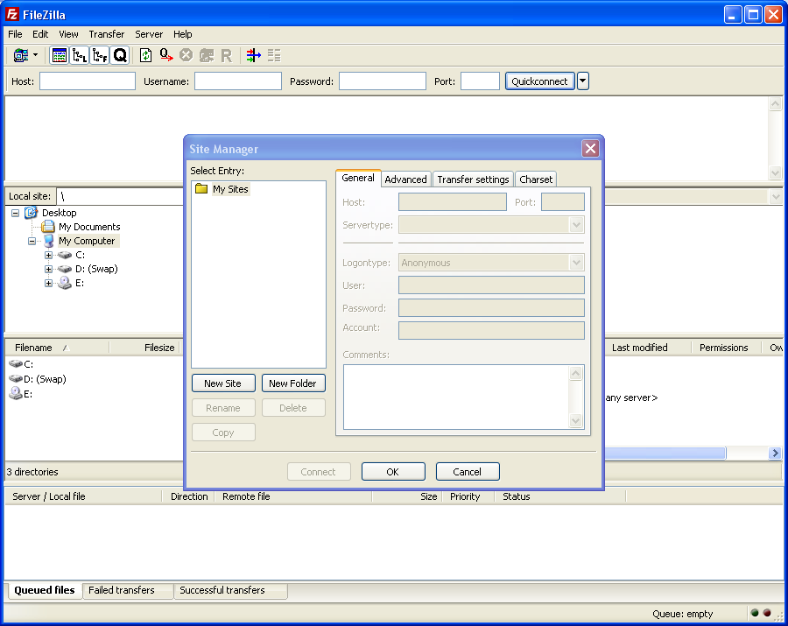Image resolution: width=788 pixels, height=626 pixels.
Task: Click the My Computer icon in tree
Action: click(49, 241)
